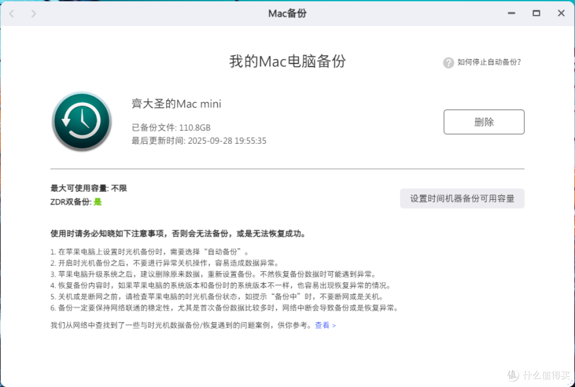Image resolution: width=575 pixels, height=387 pixels.
Task: Click the 我的Mac电脑备份 page heading
Action: pos(287,62)
